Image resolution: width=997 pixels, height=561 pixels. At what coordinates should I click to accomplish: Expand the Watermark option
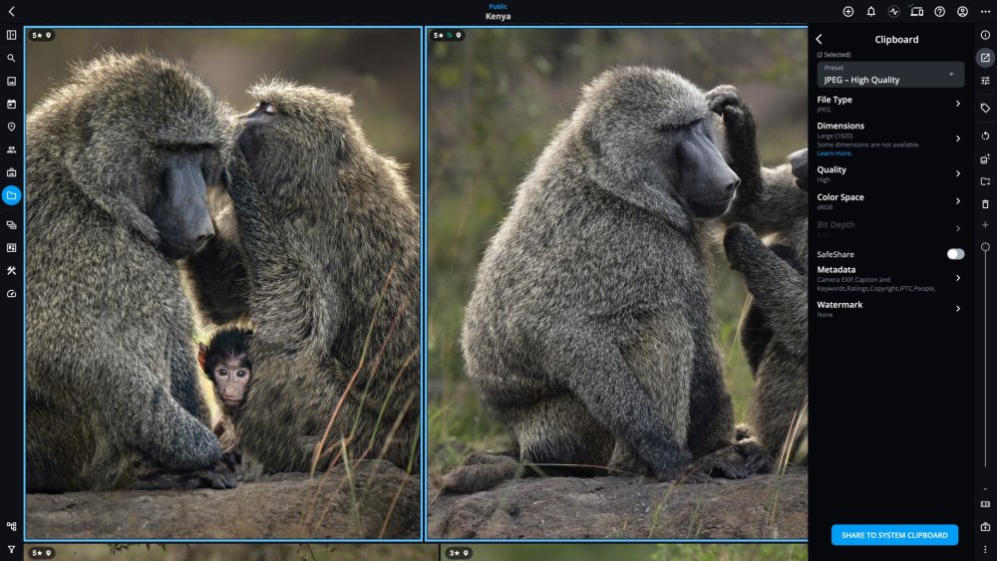889,309
